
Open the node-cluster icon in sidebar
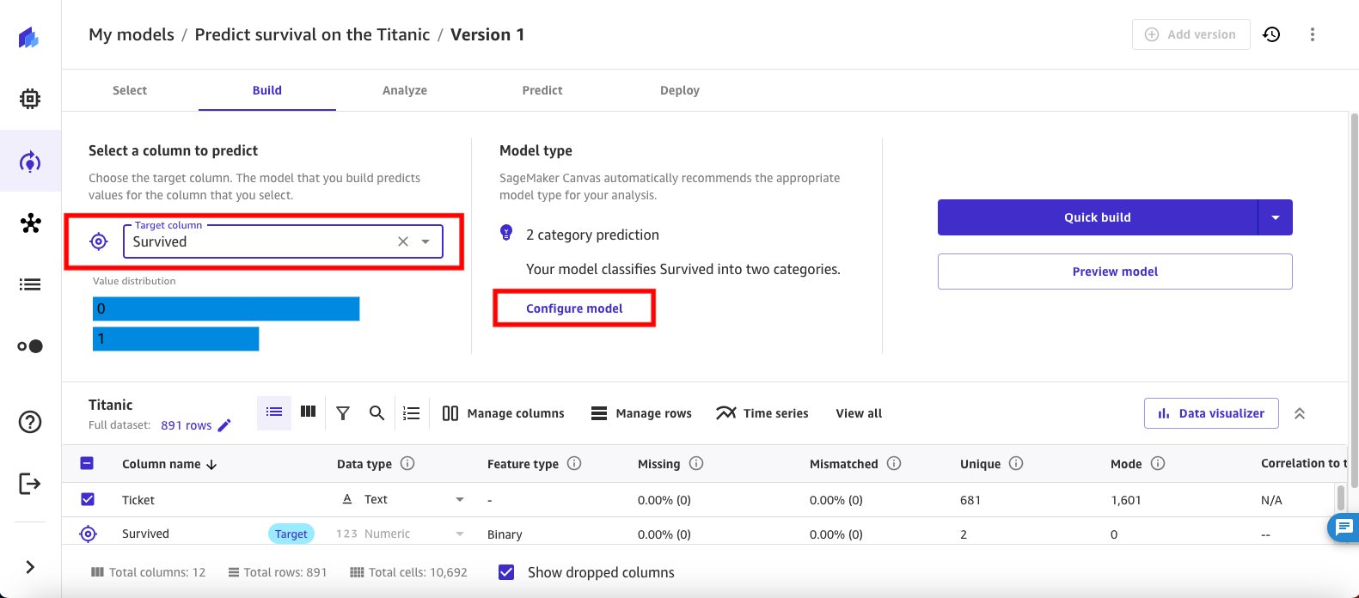point(30,223)
